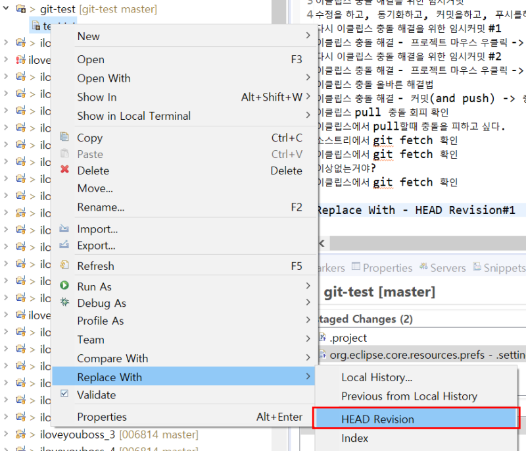The height and width of the screenshot is (451, 526).
Task: Click the Copy icon in the context menu
Action: 64,138
